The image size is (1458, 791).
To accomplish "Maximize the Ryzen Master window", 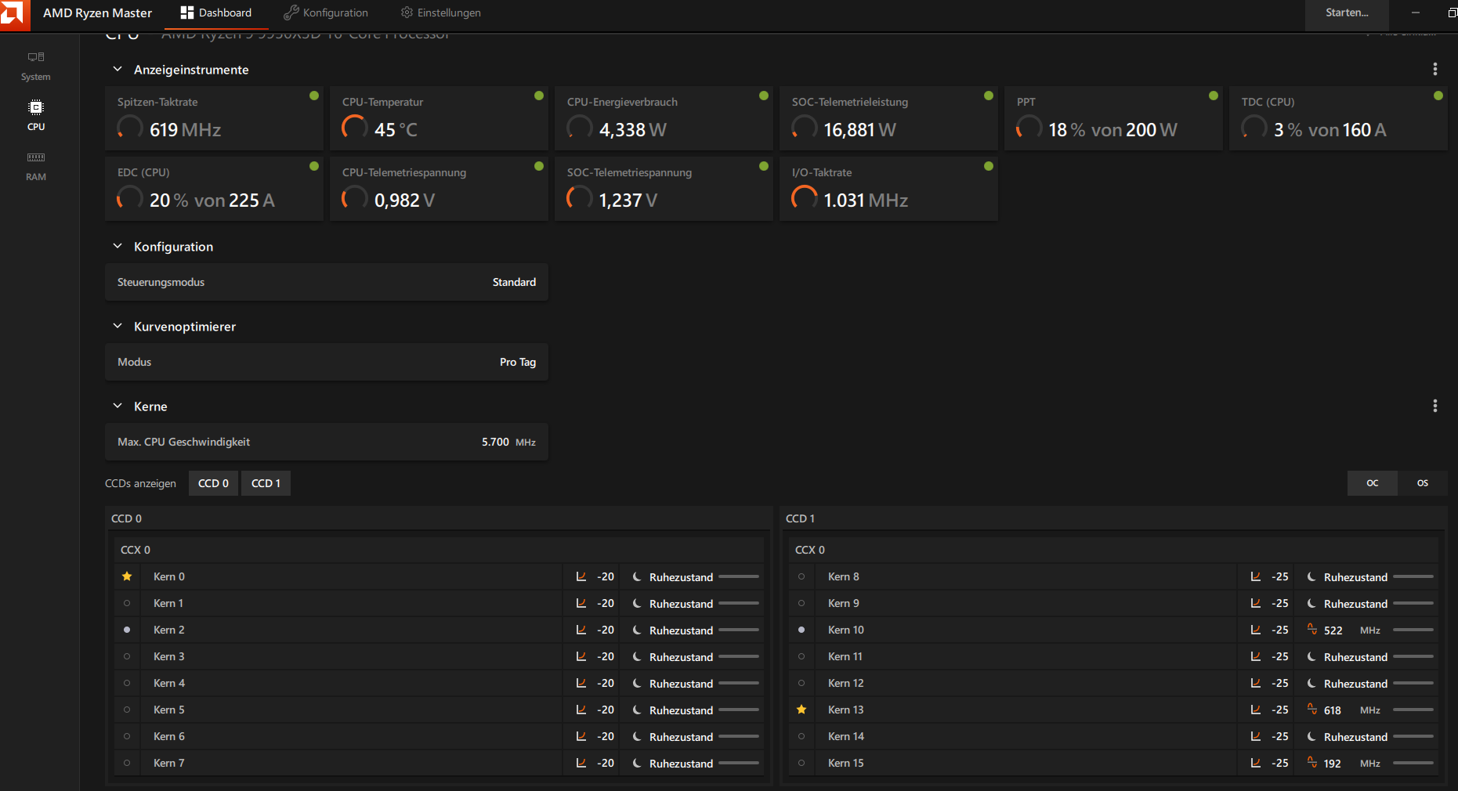I will (1452, 13).
